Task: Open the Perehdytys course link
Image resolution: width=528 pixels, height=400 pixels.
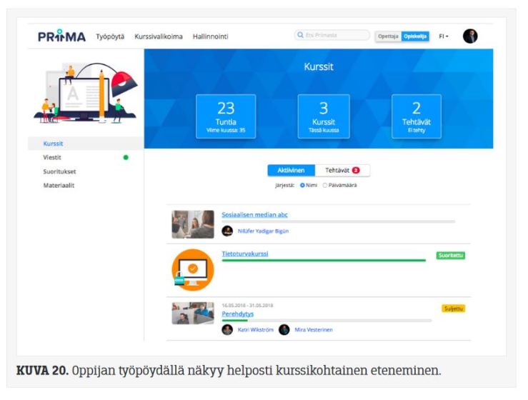Action: click(x=237, y=314)
